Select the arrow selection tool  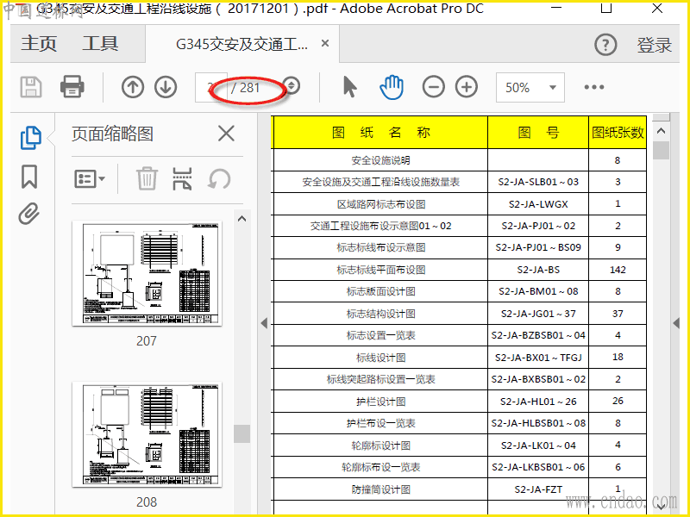pyautogui.click(x=350, y=87)
